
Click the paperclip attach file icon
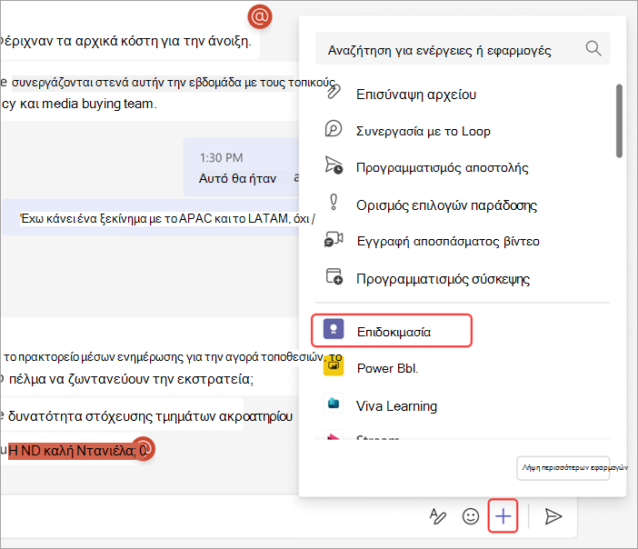334,92
